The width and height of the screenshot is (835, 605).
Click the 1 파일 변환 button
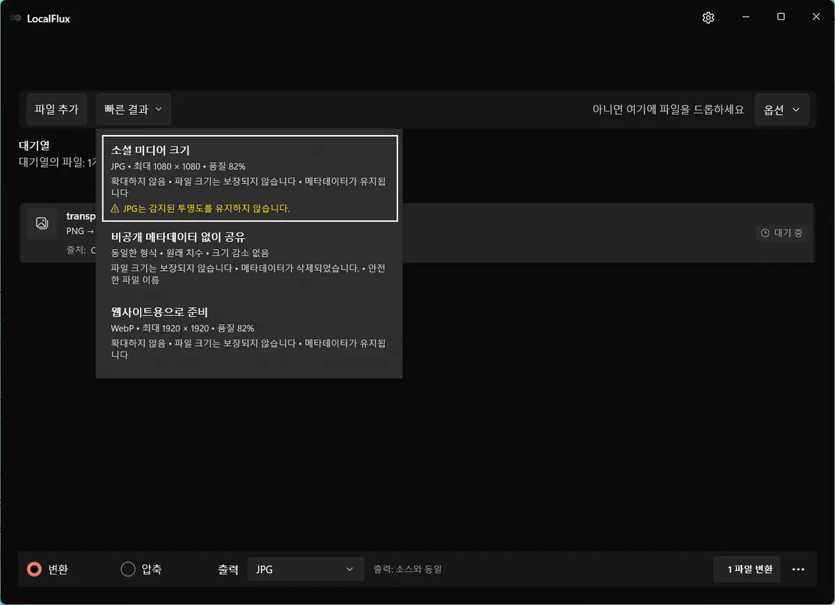[x=747, y=569]
